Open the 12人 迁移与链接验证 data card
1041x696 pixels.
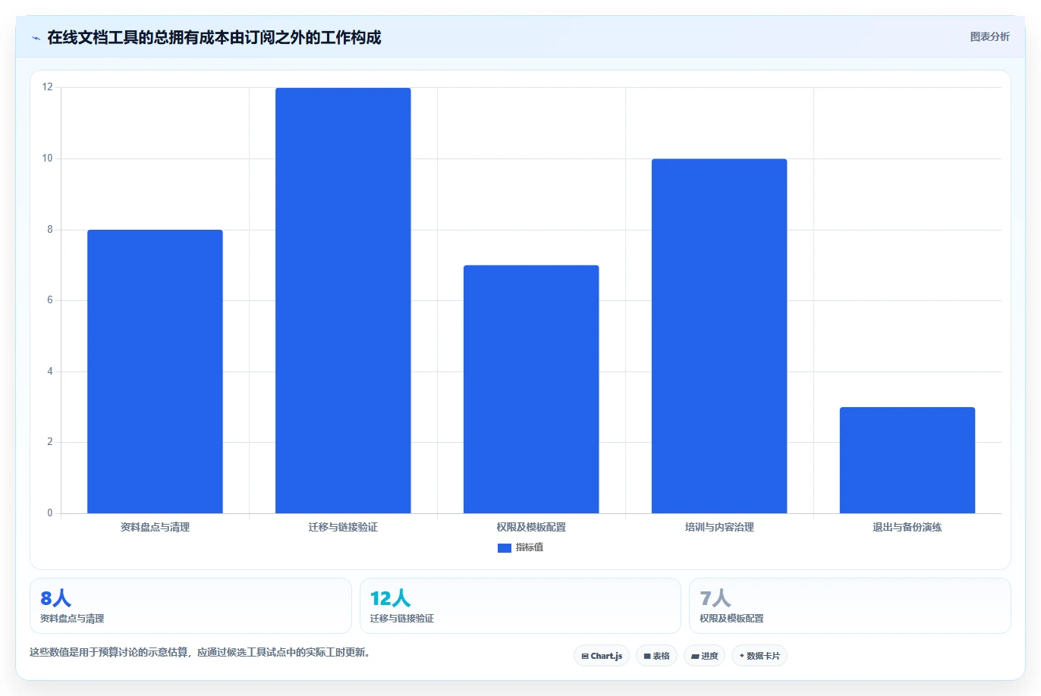(x=520, y=606)
